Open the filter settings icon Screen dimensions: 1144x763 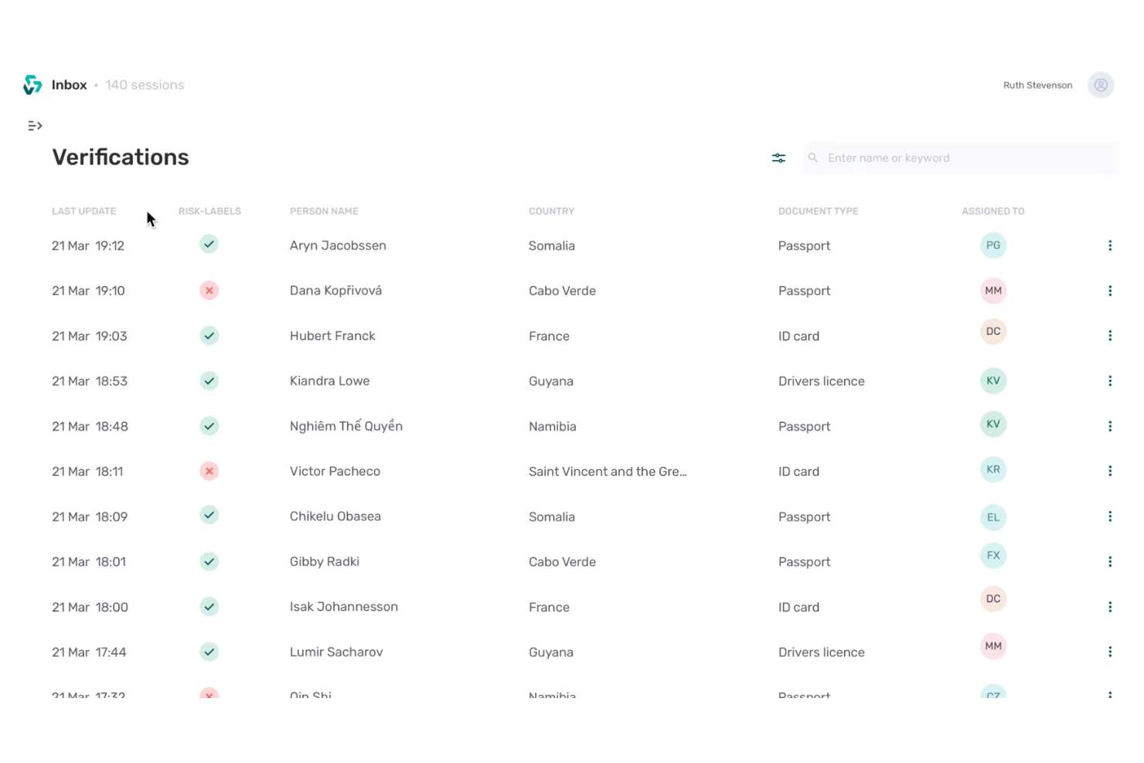click(x=778, y=158)
